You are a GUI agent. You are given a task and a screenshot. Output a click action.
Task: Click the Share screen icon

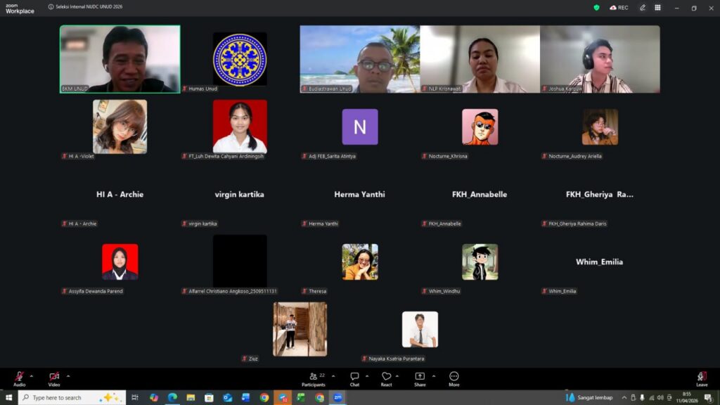(x=420, y=378)
